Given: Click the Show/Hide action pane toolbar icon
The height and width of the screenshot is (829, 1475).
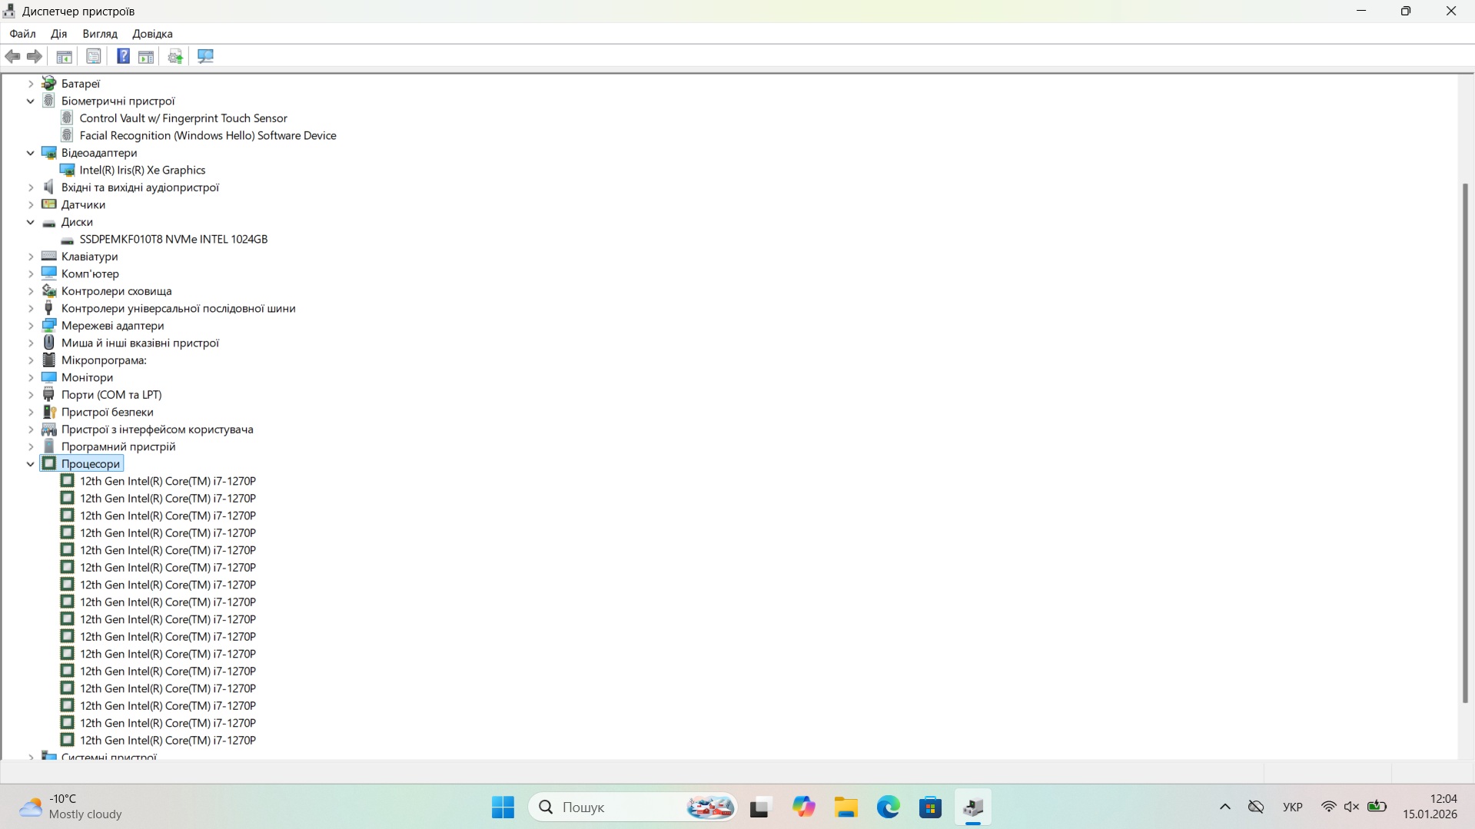Looking at the screenshot, I should point(146,56).
